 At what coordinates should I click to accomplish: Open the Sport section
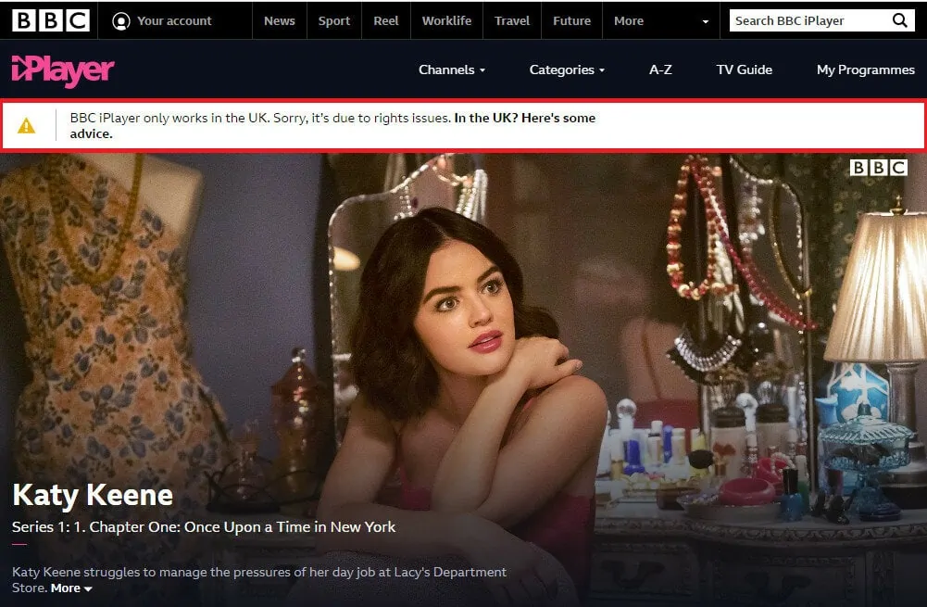[x=334, y=20]
